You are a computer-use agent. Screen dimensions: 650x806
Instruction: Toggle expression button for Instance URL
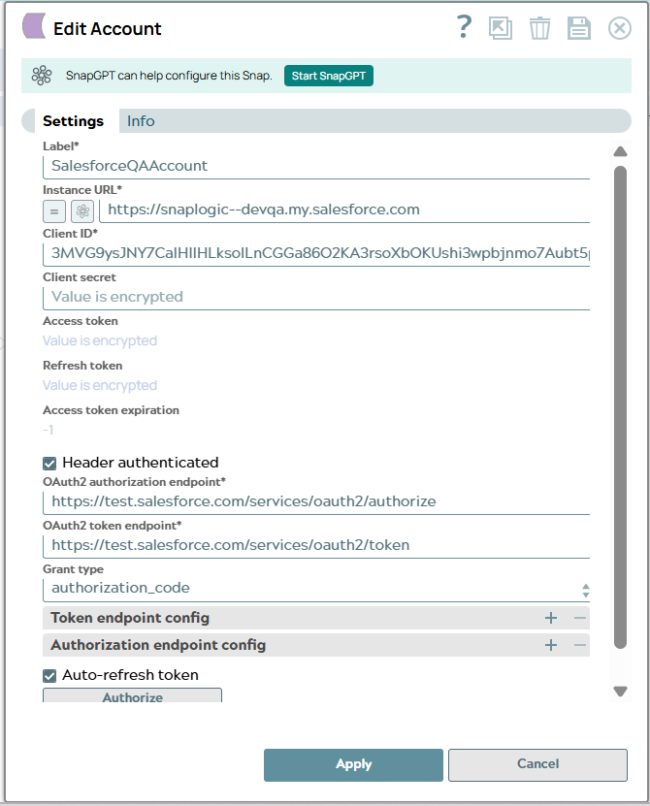coord(54,211)
